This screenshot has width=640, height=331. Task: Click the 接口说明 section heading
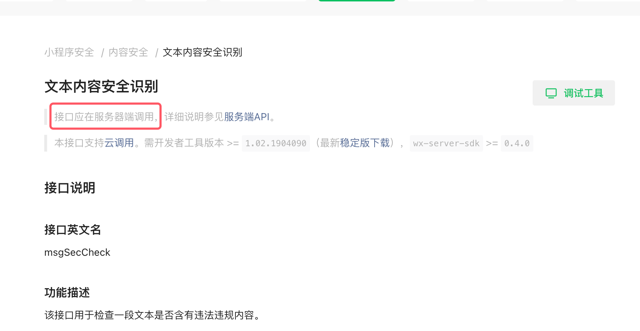click(70, 188)
